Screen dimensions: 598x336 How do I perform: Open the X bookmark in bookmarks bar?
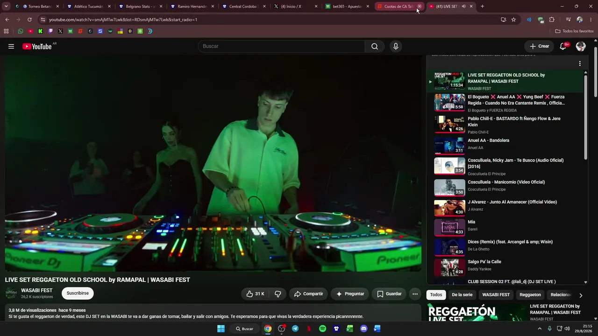click(60, 31)
